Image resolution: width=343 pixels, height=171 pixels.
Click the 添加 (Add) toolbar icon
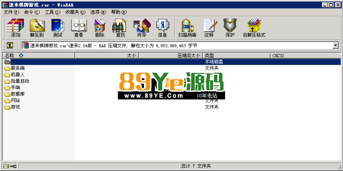coord(16,28)
